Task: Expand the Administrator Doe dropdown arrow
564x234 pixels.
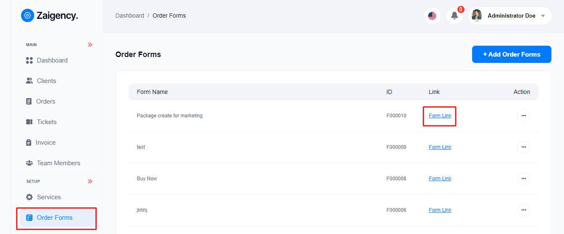Action: pos(543,16)
